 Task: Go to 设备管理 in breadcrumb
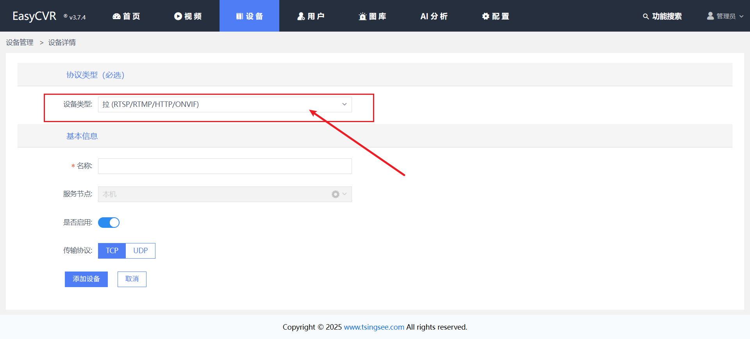20,43
